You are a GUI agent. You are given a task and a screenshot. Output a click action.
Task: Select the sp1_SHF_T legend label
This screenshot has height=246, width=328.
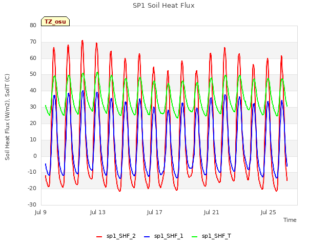coord(216,236)
